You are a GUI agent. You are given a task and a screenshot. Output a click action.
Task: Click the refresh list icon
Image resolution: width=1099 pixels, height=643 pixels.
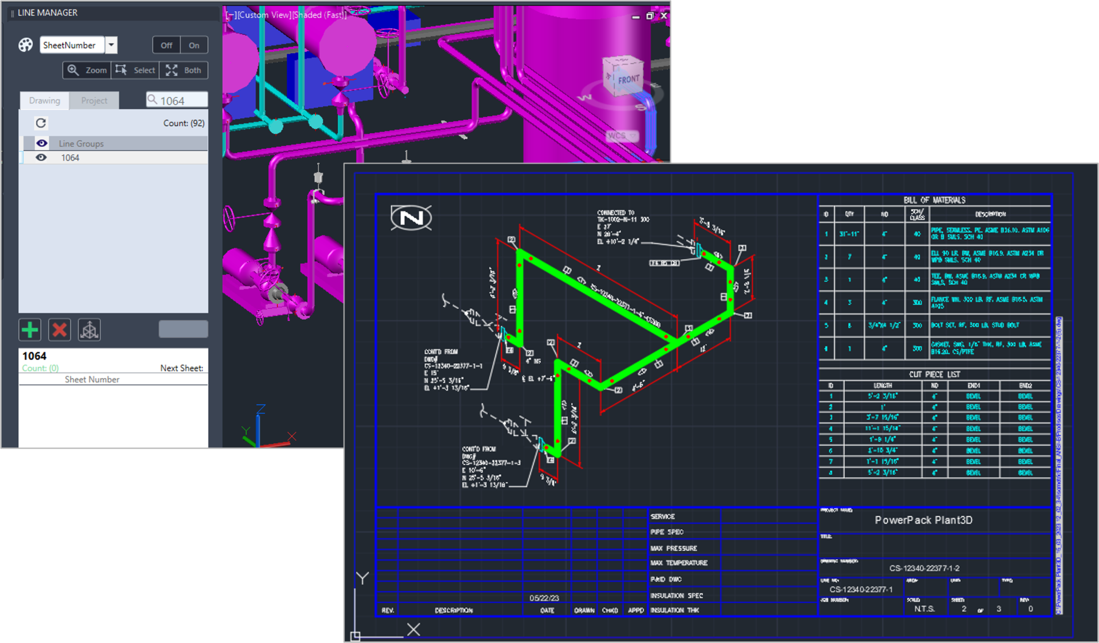tap(41, 123)
